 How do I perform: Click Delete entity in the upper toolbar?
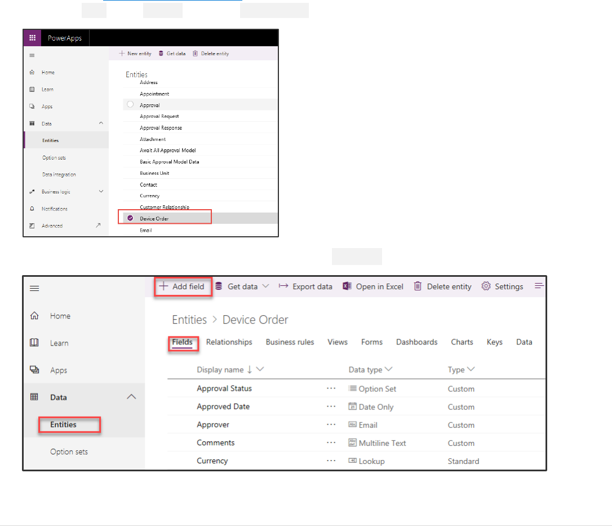coord(211,54)
